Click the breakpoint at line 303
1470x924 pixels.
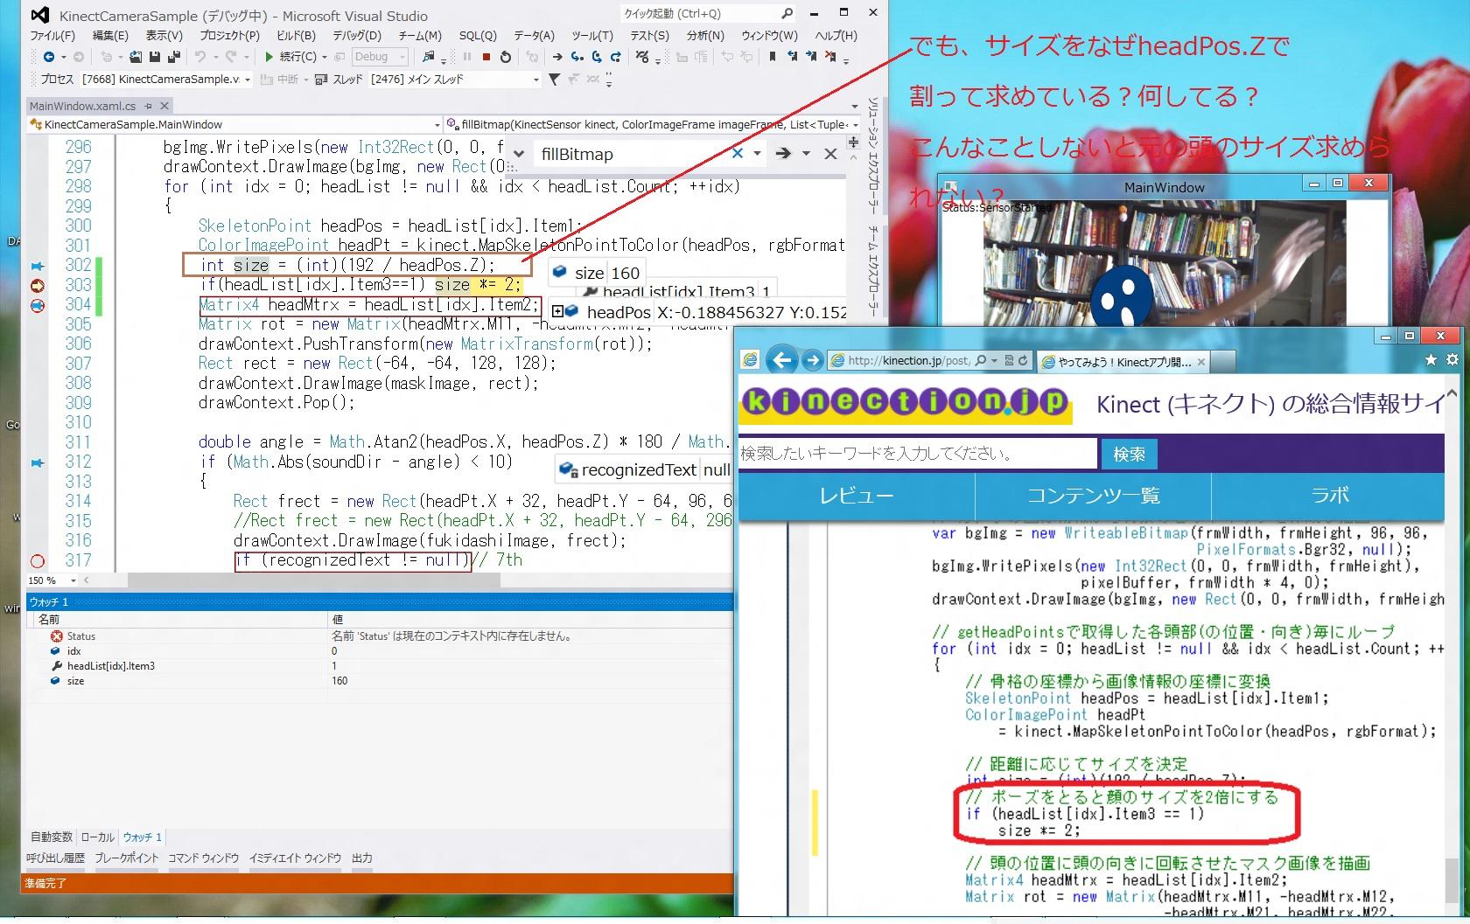pos(38,286)
